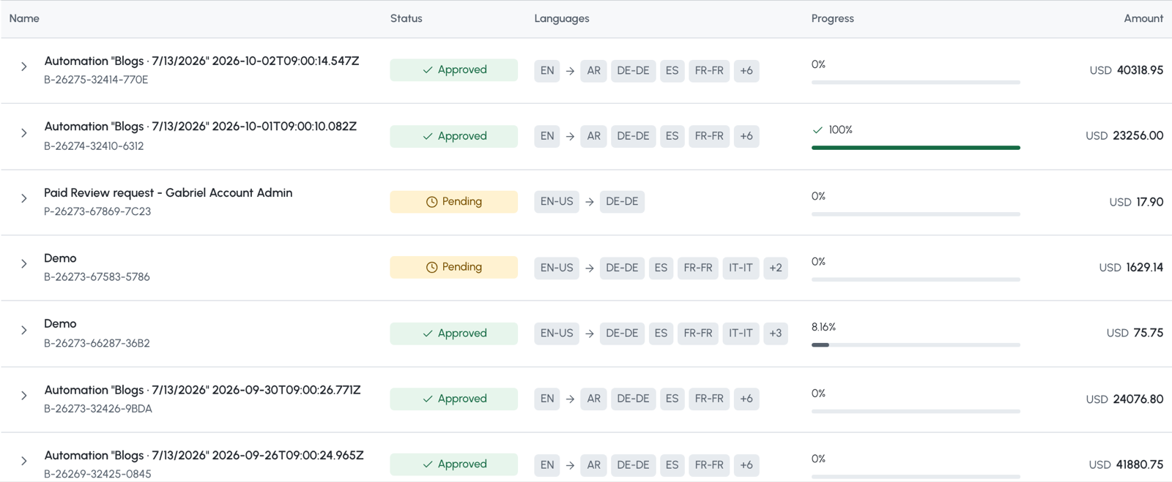This screenshot has height=482, width=1172.
Task: Show +6 more languages for B-26269-32425-0845
Action: pos(746,464)
